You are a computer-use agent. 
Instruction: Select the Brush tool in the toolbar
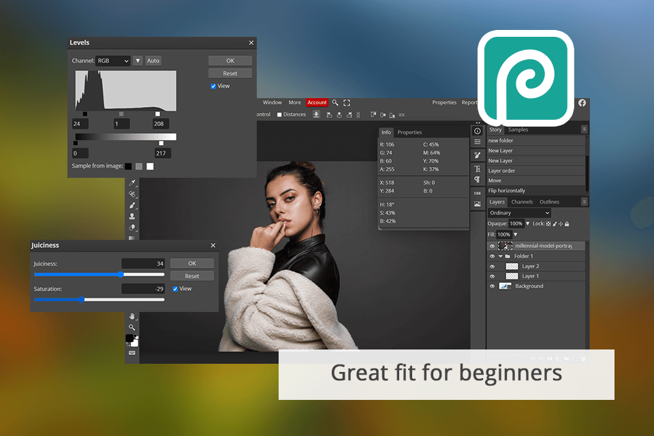pos(132,205)
